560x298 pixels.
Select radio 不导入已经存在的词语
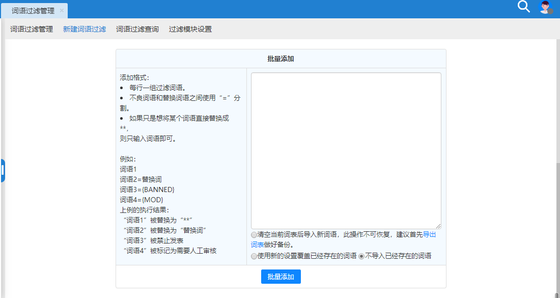click(x=361, y=256)
